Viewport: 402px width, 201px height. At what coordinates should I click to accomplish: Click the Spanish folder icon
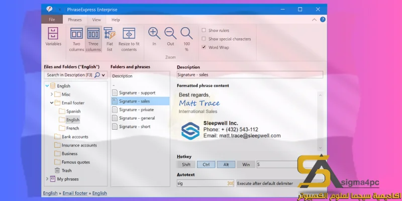62,111
